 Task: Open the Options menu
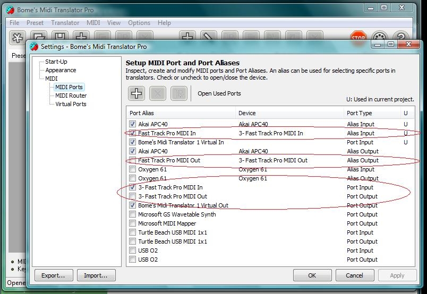pyautogui.click(x=139, y=23)
